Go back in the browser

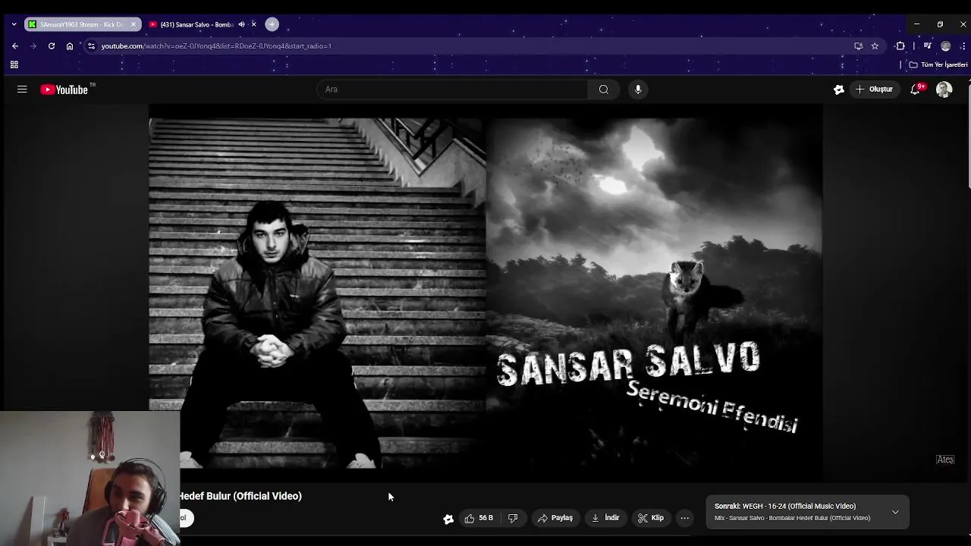coord(15,46)
